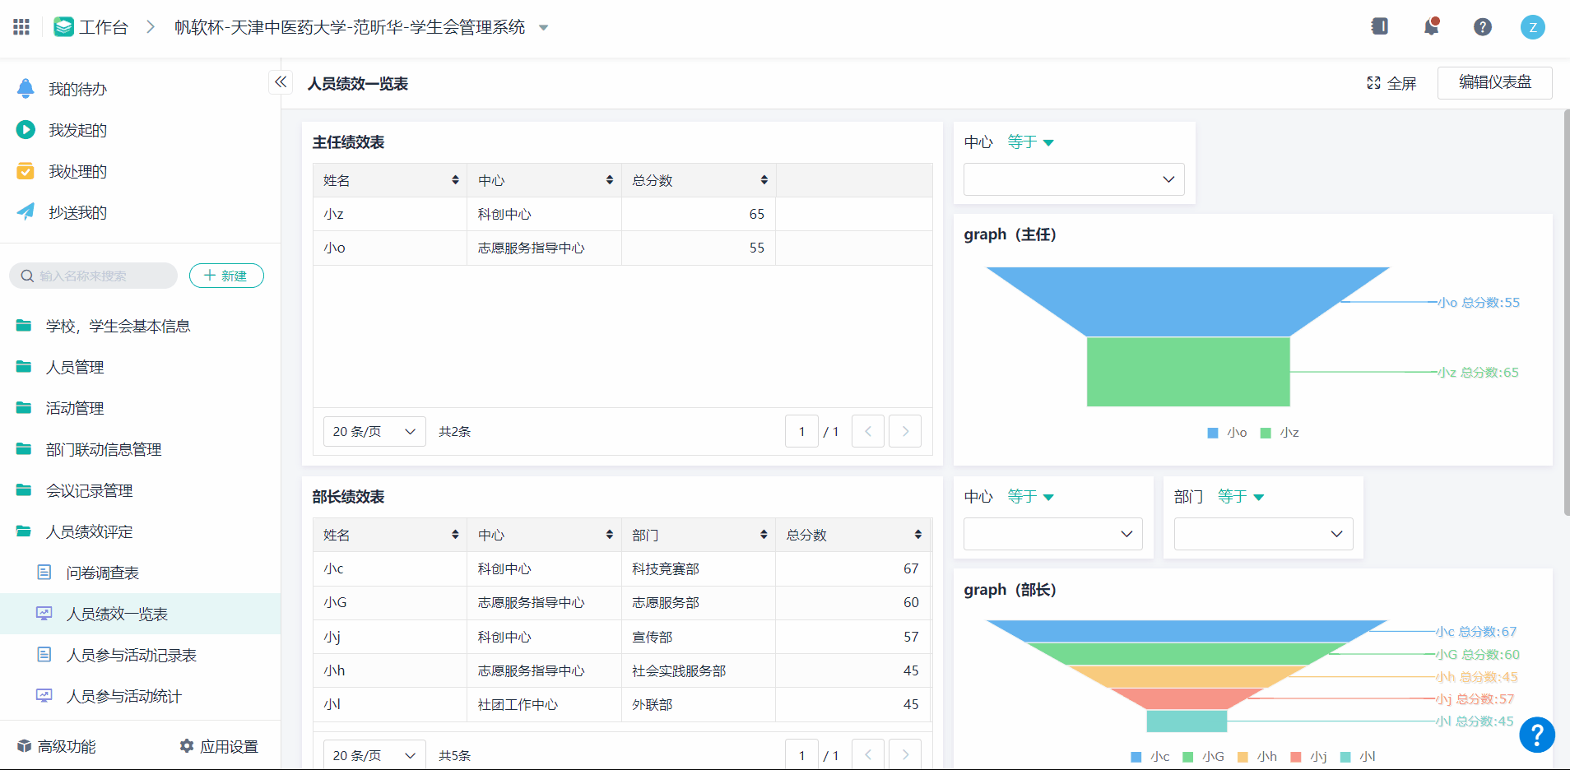The height and width of the screenshot is (770, 1570).
Task: Click the 编辑仪表盘 button
Action: 1494,82
